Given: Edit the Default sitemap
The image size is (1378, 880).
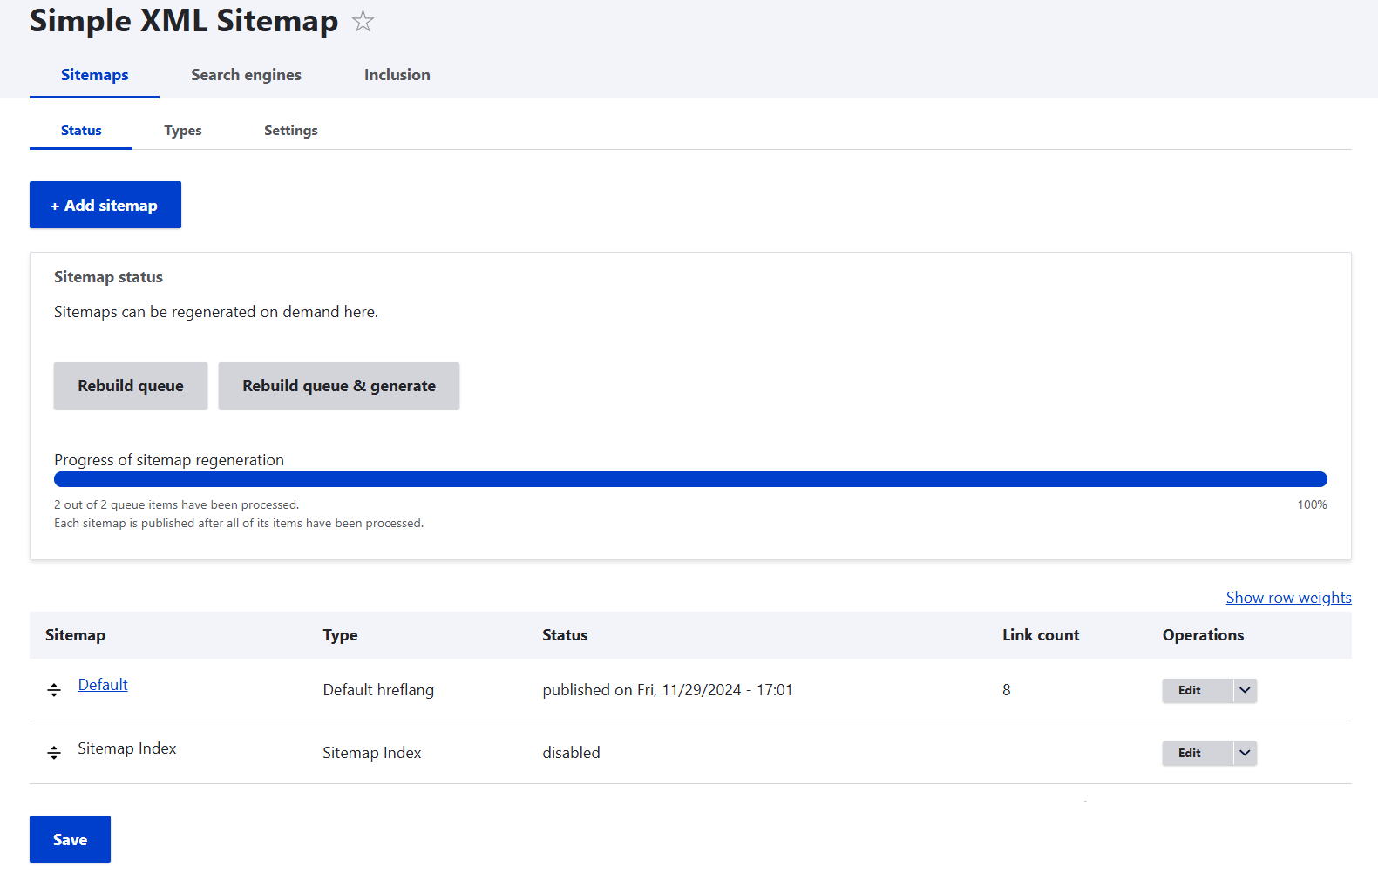Looking at the screenshot, I should click(x=1190, y=690).
